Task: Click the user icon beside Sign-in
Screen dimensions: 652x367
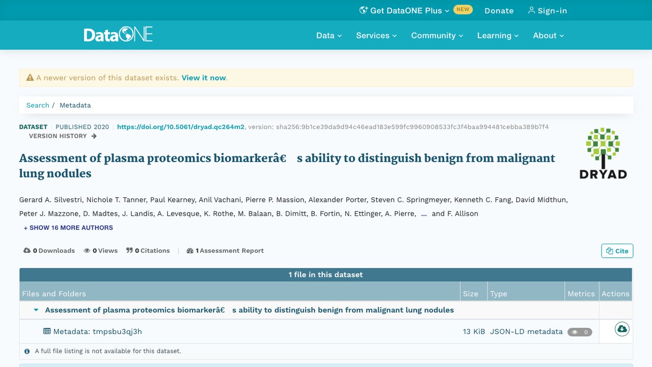Action: (531, 10)
